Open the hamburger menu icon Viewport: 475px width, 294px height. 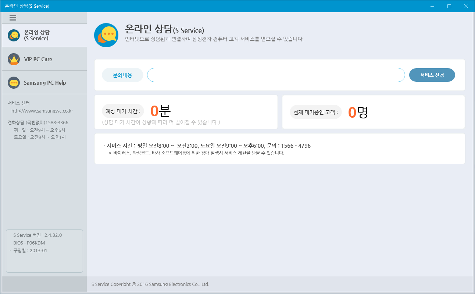coord(13,18)
